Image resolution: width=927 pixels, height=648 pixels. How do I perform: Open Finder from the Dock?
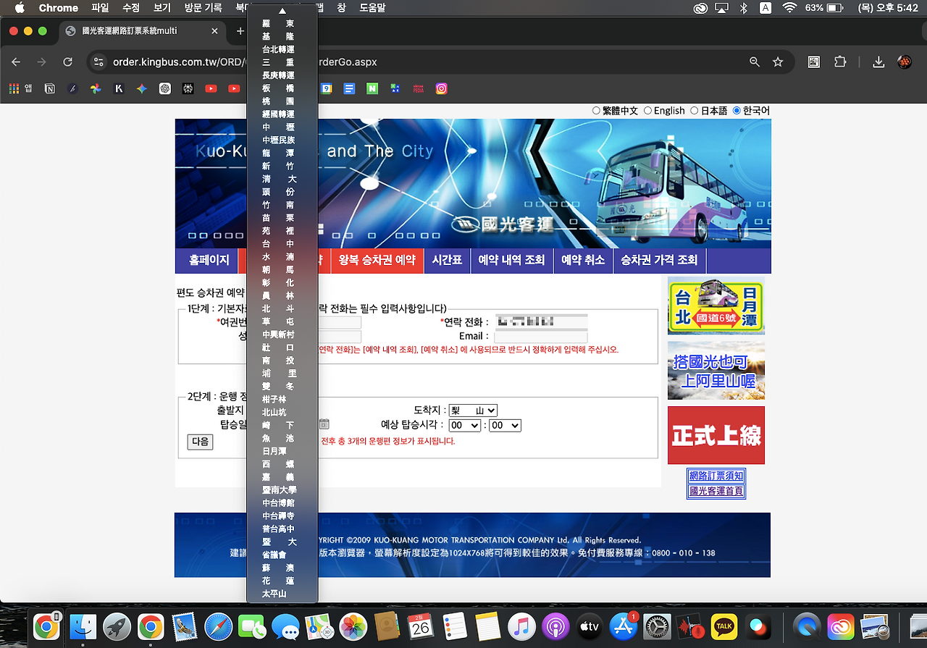(x=83, y=626)
